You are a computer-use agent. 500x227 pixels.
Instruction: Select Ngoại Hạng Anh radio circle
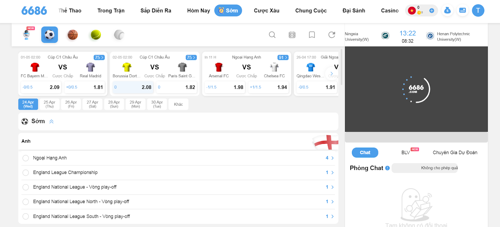tap(26, 158)
